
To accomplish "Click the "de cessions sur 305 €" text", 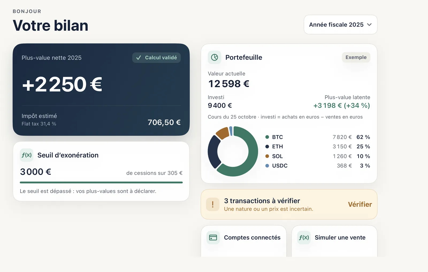I will point(154,173).
